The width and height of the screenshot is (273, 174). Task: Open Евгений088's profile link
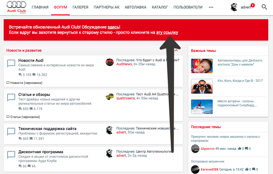209,169
